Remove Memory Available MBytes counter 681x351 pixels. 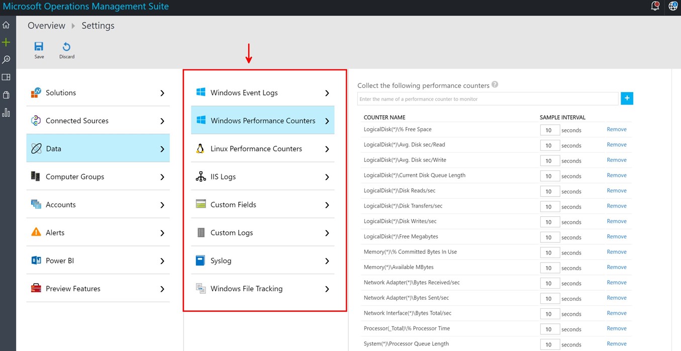click(x=617, y=267)
